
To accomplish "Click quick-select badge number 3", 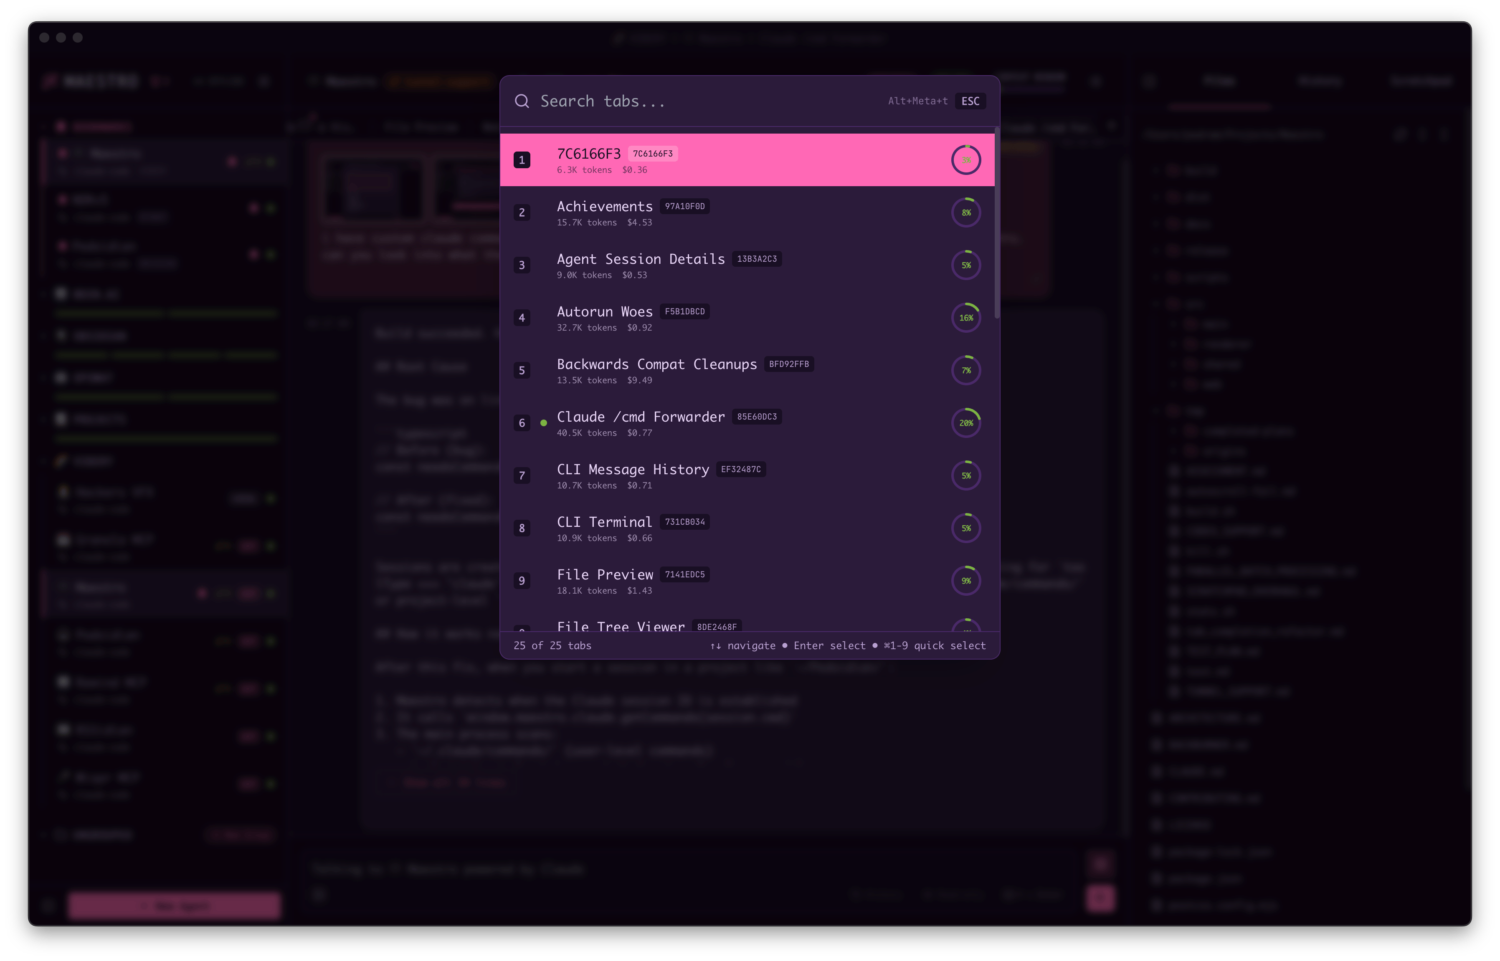I will coord(522,265).
